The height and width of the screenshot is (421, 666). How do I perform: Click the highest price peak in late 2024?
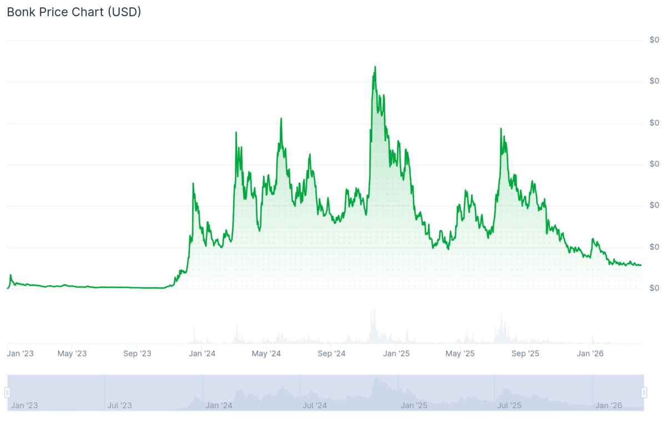(375, 67)
